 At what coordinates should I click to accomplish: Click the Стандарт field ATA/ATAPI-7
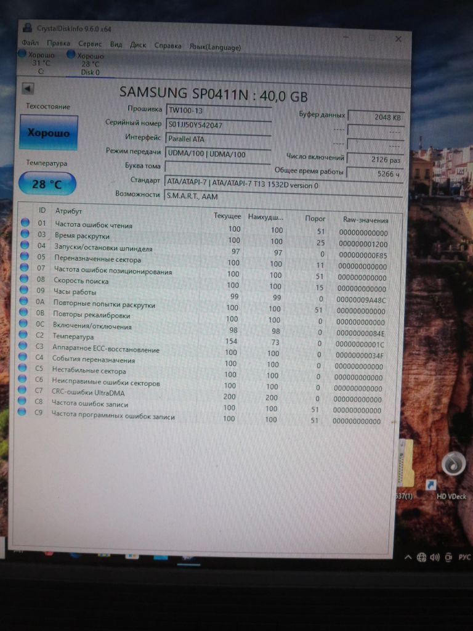coord(283,184)
